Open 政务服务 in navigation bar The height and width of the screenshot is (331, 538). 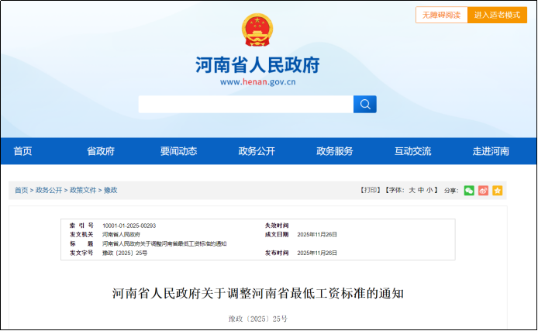tap(334, 151)
